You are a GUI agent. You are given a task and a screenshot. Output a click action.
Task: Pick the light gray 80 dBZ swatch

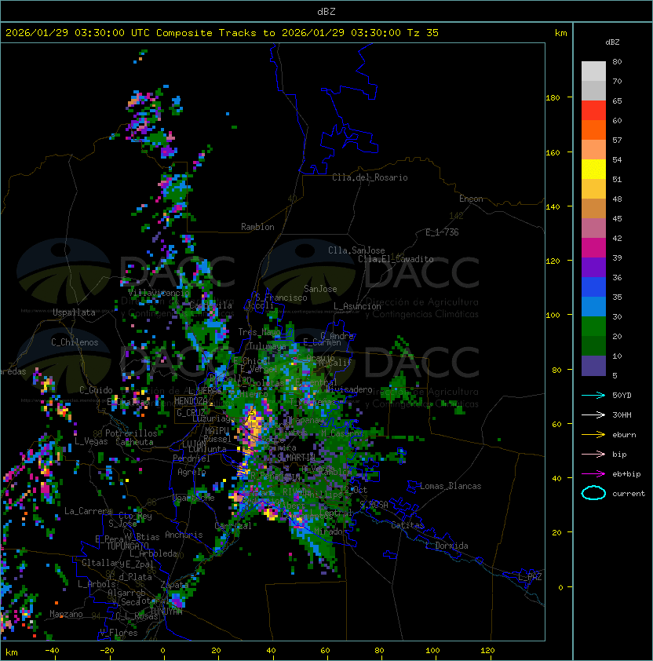(593, 71)
